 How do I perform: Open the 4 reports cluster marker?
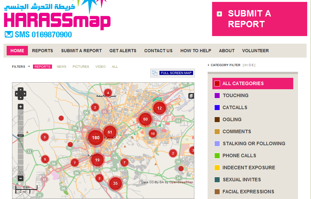108,93
